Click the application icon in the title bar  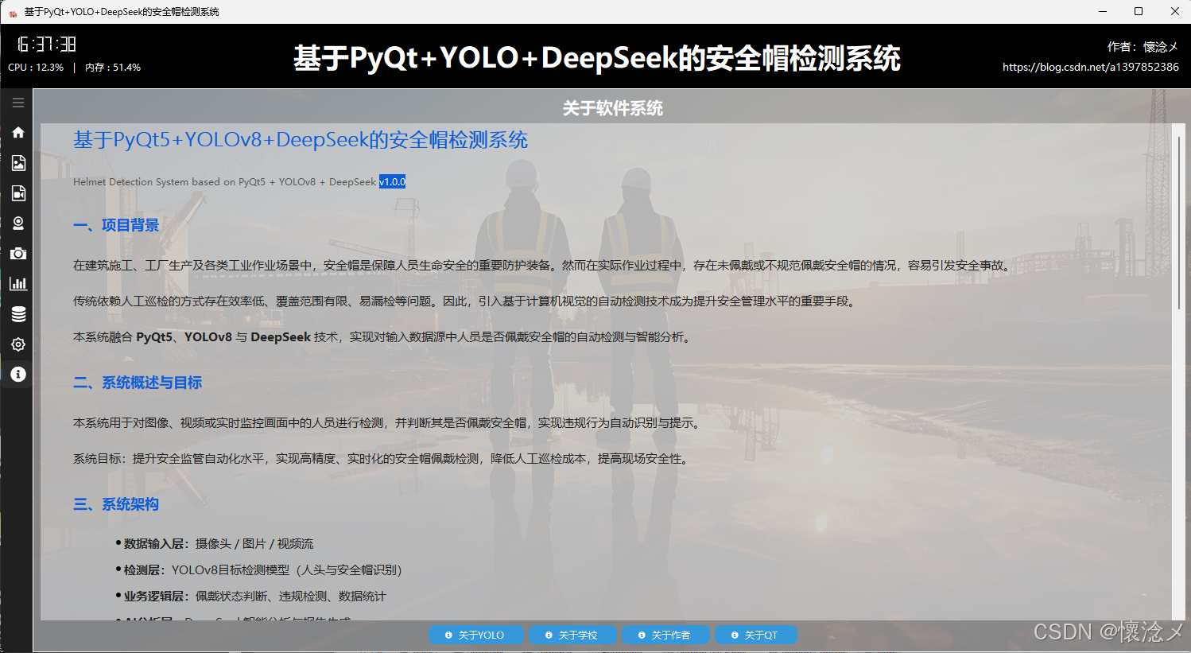click(x=13, y=12)
